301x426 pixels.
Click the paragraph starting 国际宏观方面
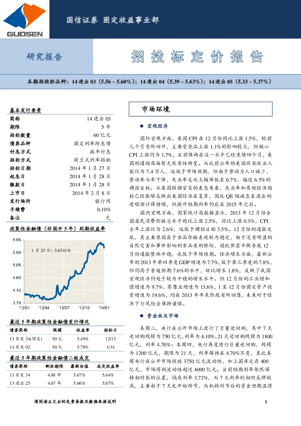coord(201,171)
